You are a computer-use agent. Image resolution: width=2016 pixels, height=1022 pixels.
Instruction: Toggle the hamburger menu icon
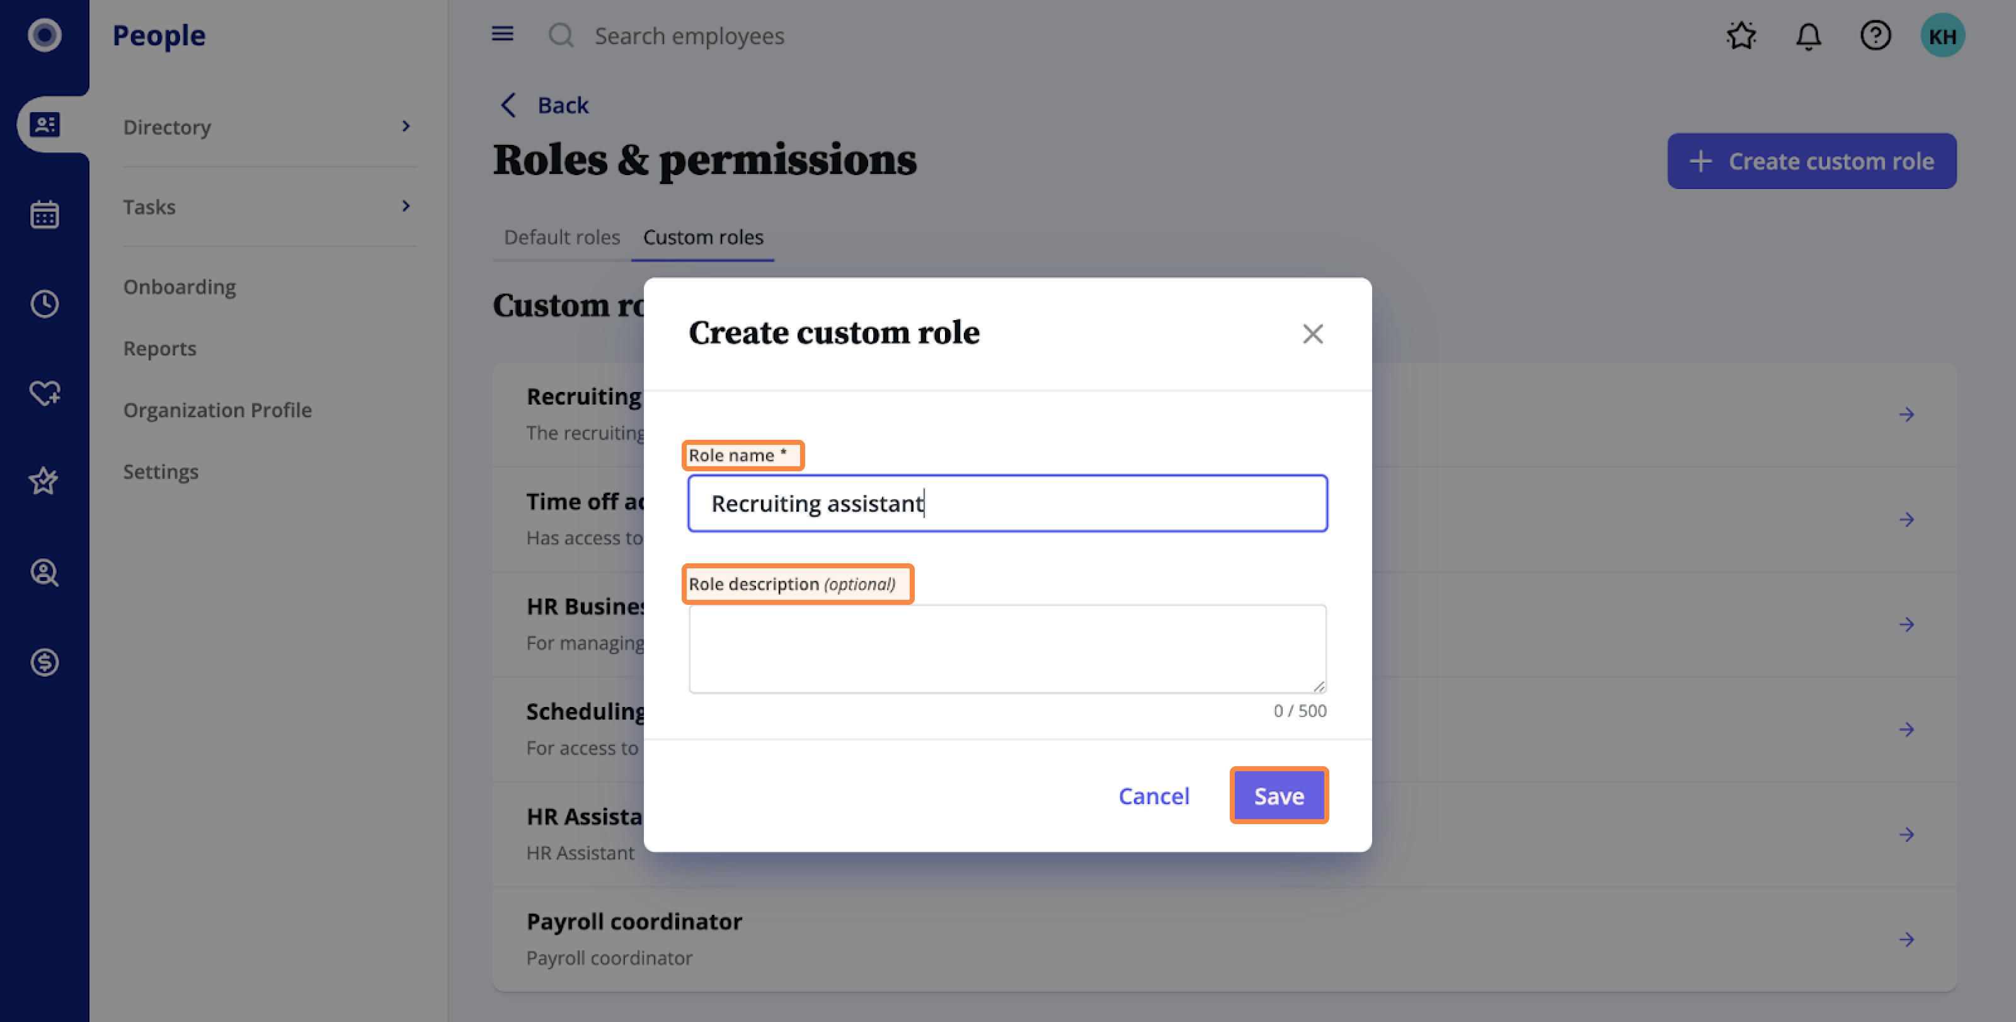503,35
